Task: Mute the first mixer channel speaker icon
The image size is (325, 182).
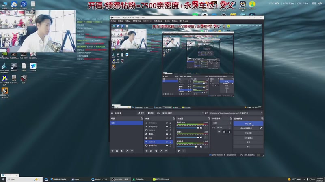Action: point(201,128)
